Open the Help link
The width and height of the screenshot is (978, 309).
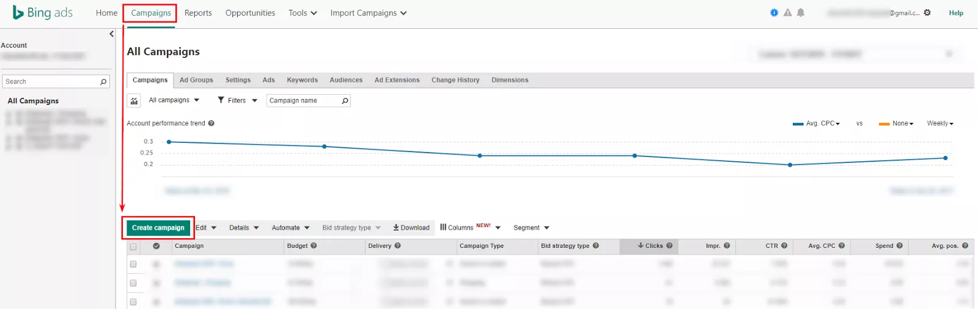pyautogui.click(x=956, y=13)
